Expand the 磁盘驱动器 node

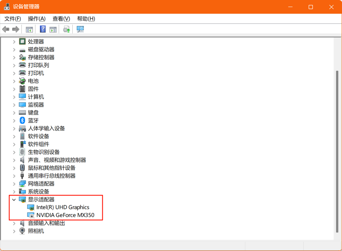14,49
